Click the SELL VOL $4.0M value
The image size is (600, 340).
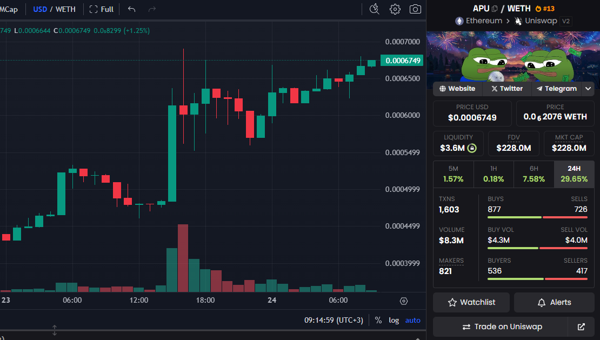pos(576,240)
